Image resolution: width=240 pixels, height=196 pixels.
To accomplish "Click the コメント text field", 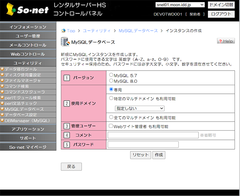I will click(x=153, y=135).
